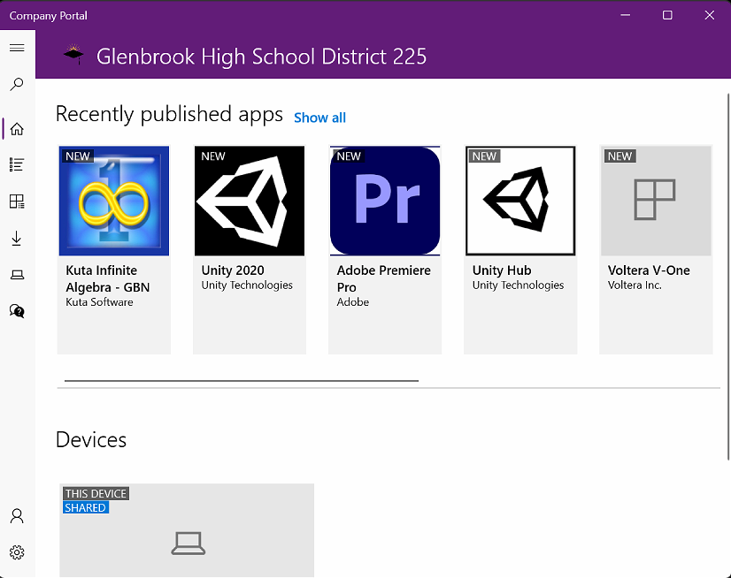Open Help & support chat icon

click(17, 311)
